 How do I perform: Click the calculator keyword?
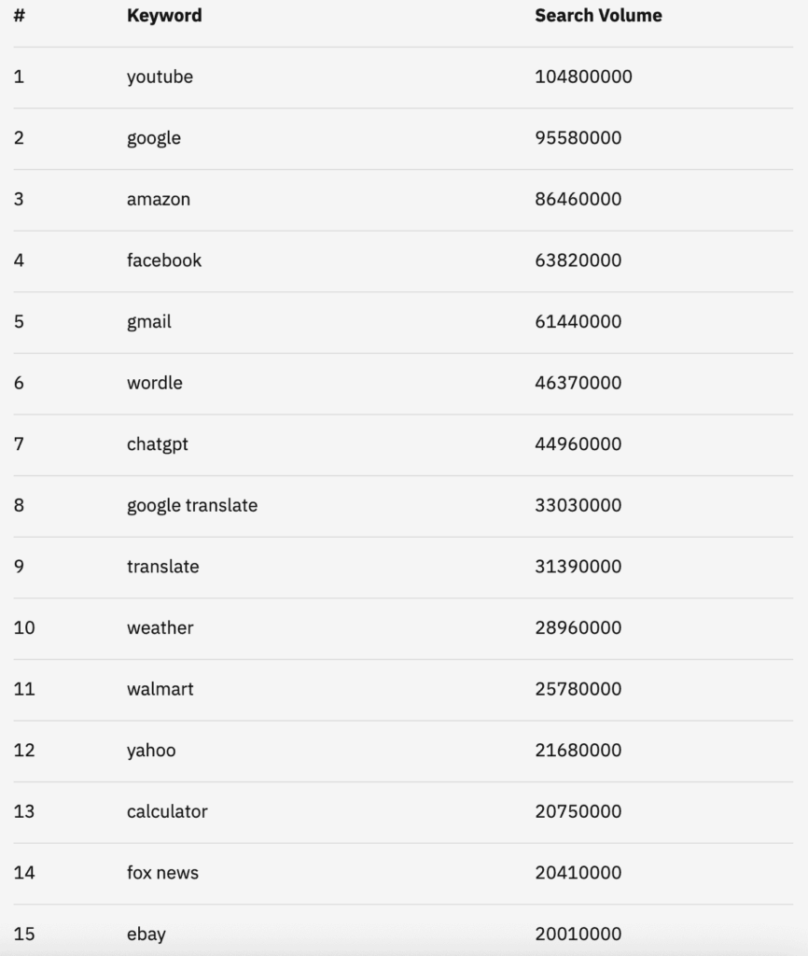coord(167,811)
